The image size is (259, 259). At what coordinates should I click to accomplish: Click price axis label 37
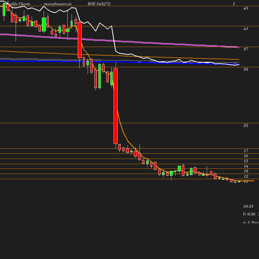click(x=246, y=49)
